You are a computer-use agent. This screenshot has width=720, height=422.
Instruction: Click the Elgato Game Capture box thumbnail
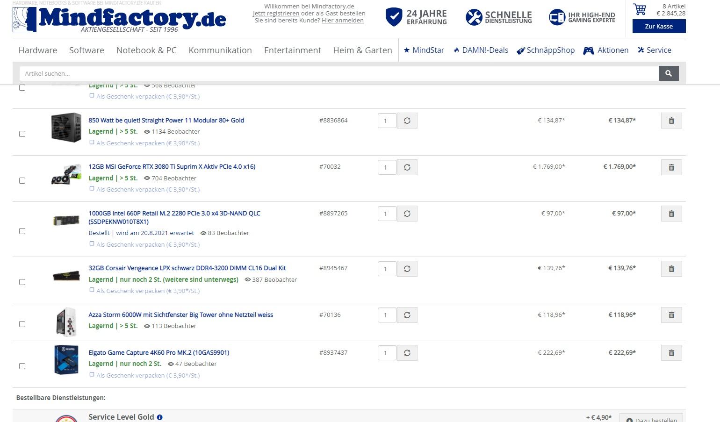click(x=66, y=360)
